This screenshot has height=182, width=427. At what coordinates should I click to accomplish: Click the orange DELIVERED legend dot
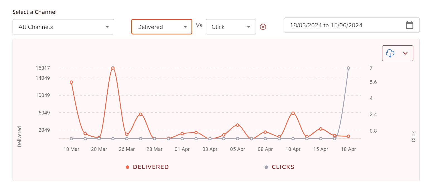(127, 167)
